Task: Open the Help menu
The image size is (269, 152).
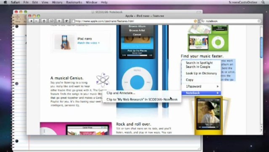Action: (x=104, y=2)
